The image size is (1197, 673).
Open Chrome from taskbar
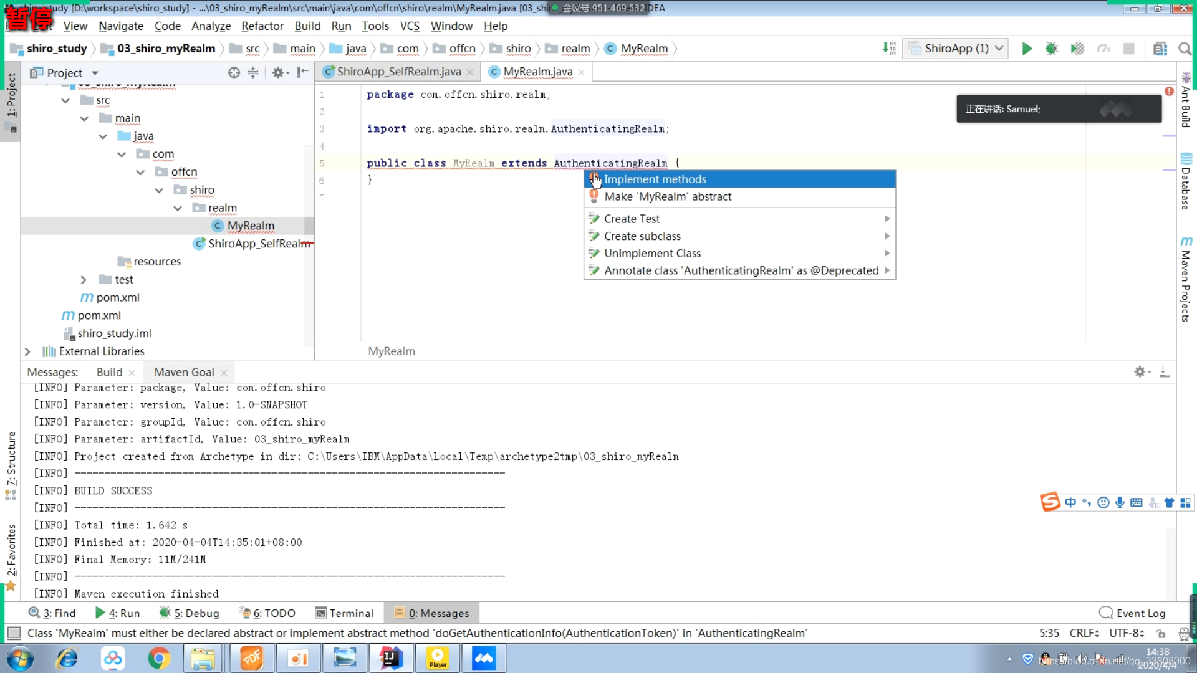pos(159,658)
